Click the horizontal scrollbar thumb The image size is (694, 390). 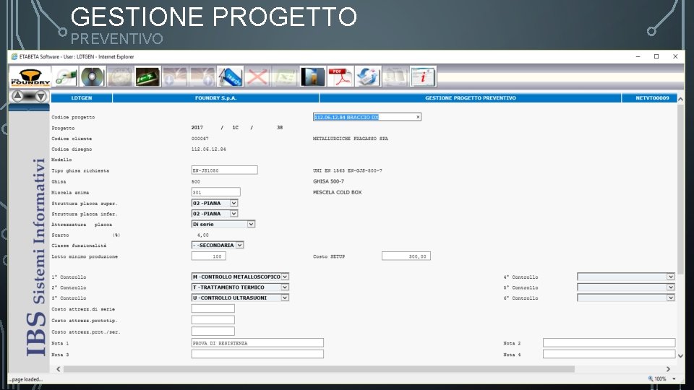tap(319, 369)
